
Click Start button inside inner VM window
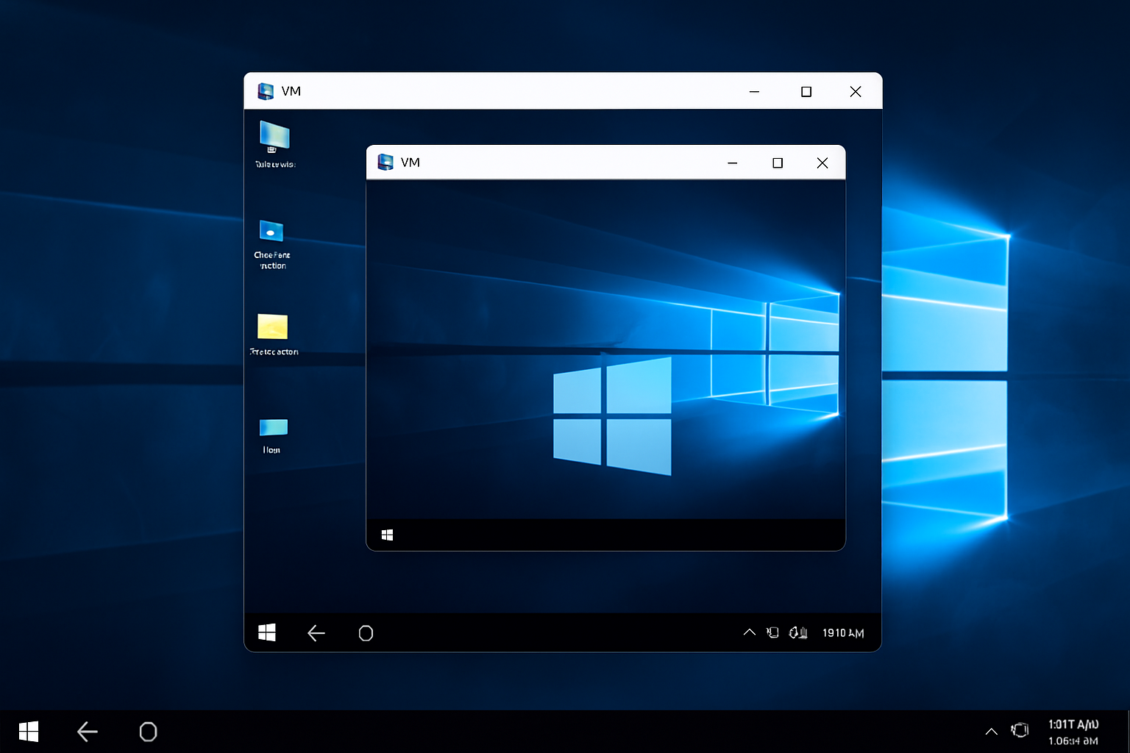tap(388, 535)
